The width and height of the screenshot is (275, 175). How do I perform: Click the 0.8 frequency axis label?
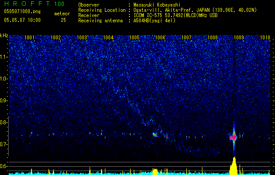click(4, 122)
